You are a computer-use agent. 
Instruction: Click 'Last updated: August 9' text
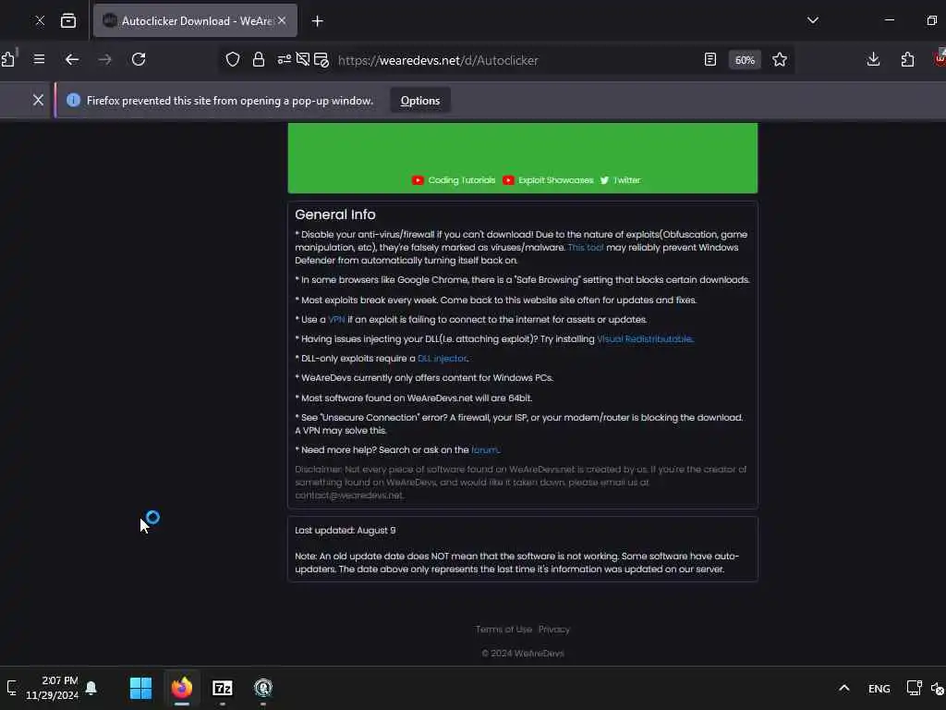click(346, 530)
